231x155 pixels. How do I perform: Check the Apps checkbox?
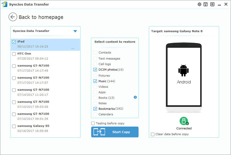(95, 92)
